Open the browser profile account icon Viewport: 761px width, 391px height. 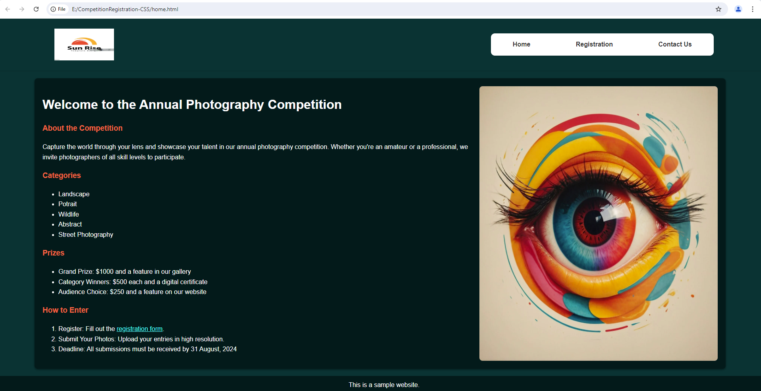coord(738,9)
